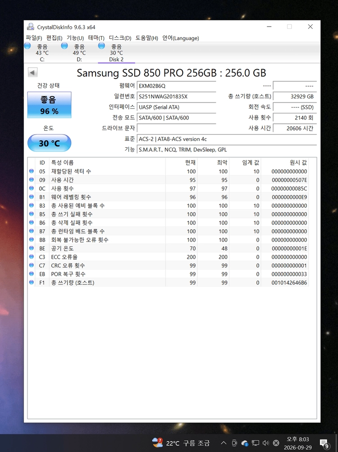Click the empty drive letter field

176,128
